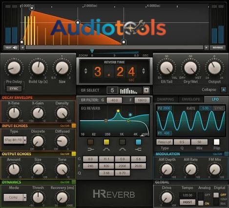Click the Tempo HOST button
The height and width of the screenshot is (208, 229).
click(x=187, y=202)
